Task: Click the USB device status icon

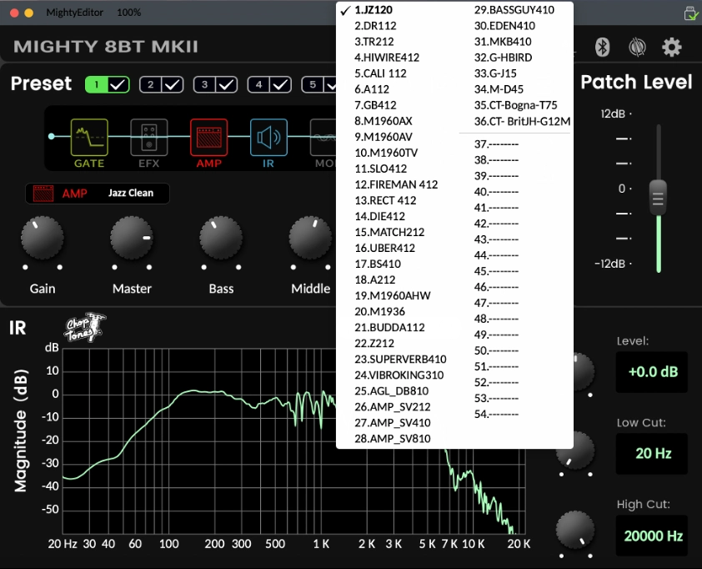Action: pyautogui.click(x=689, y=13)
